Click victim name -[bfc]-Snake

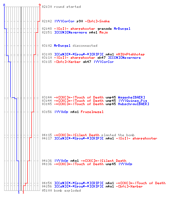pyautogui.click(x=97, y=21)
